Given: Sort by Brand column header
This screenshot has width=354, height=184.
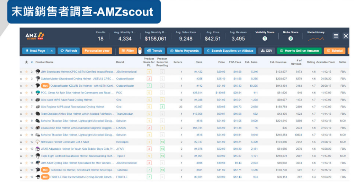Looking at the screenshot, I should click(120, 62).
